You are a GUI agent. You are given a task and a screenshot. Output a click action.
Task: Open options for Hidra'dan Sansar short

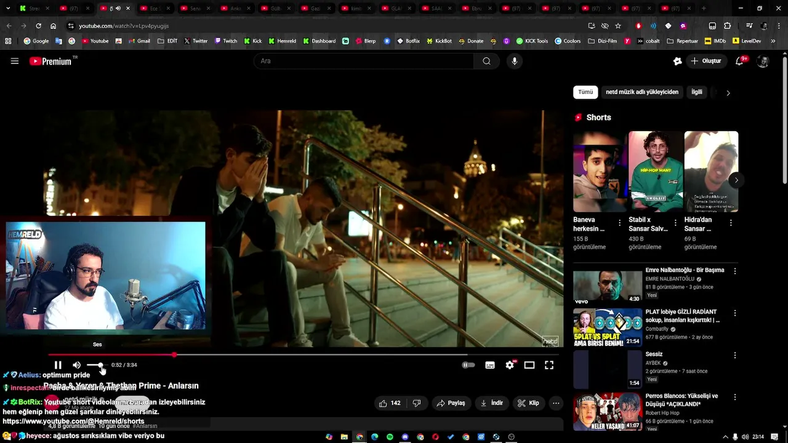(x=731, y=223)
